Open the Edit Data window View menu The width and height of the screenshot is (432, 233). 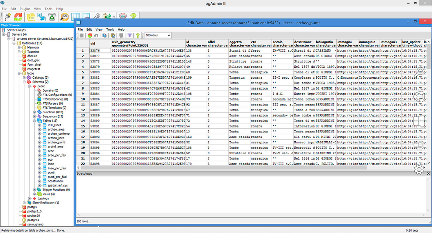tap(99, 29)
